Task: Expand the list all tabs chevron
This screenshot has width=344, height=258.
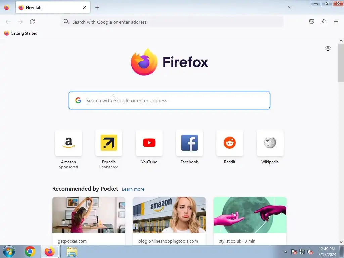Action: 290,7
